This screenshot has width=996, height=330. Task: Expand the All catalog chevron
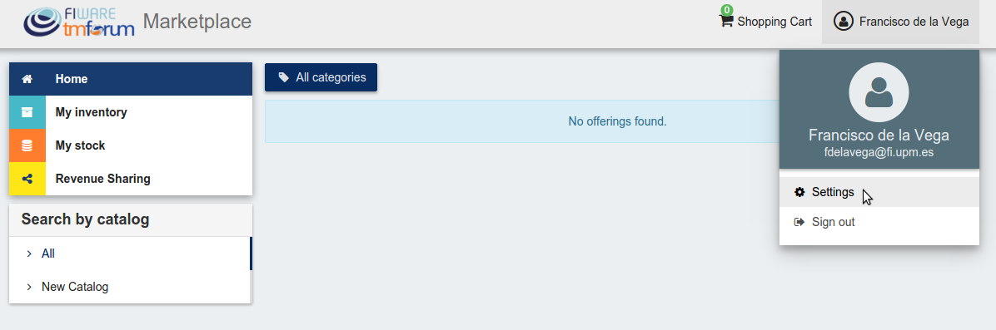pos(29,254)
